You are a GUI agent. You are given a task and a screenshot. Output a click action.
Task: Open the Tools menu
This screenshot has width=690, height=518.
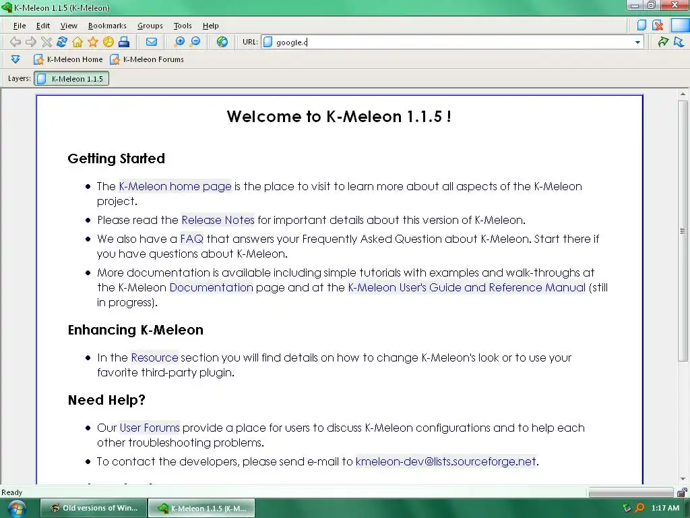click(183, 26)
